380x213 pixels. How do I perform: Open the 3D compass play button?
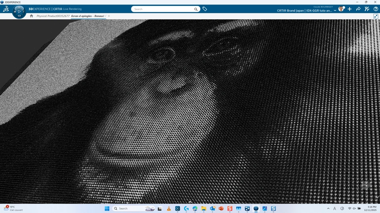click(19, 11)
